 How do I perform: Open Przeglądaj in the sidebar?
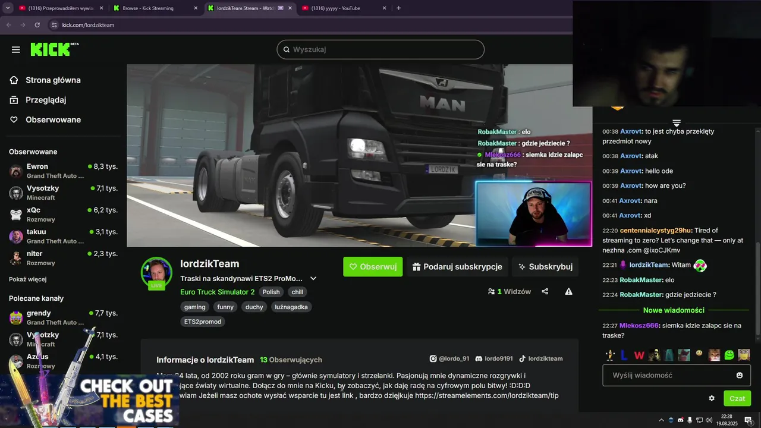46,100
